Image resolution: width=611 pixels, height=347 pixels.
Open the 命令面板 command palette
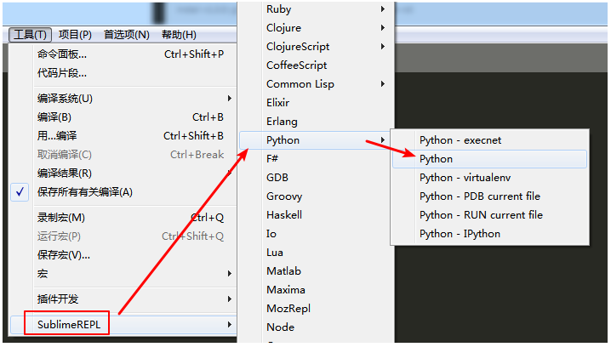tap(62, 54)
